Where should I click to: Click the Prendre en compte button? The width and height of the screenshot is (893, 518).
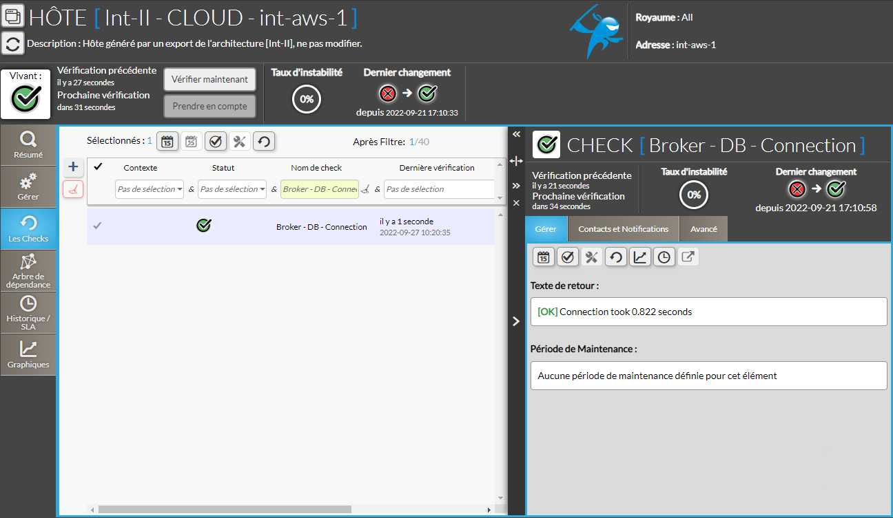(x=209, y=107)
